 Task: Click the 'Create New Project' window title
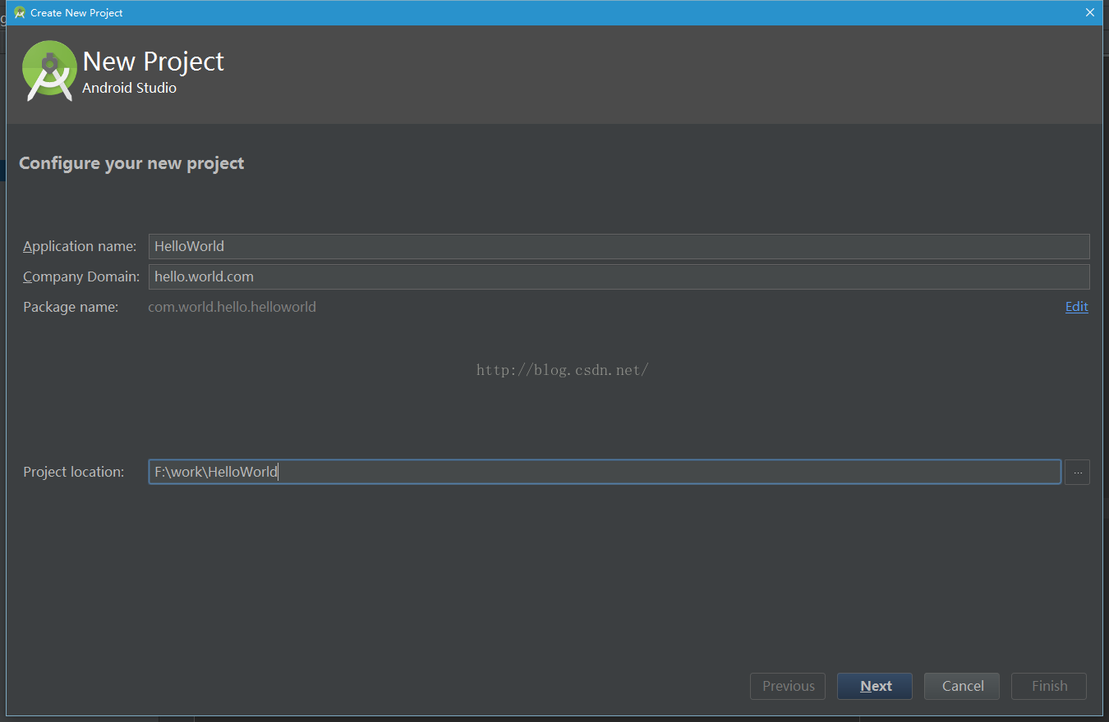coord(76,13)
